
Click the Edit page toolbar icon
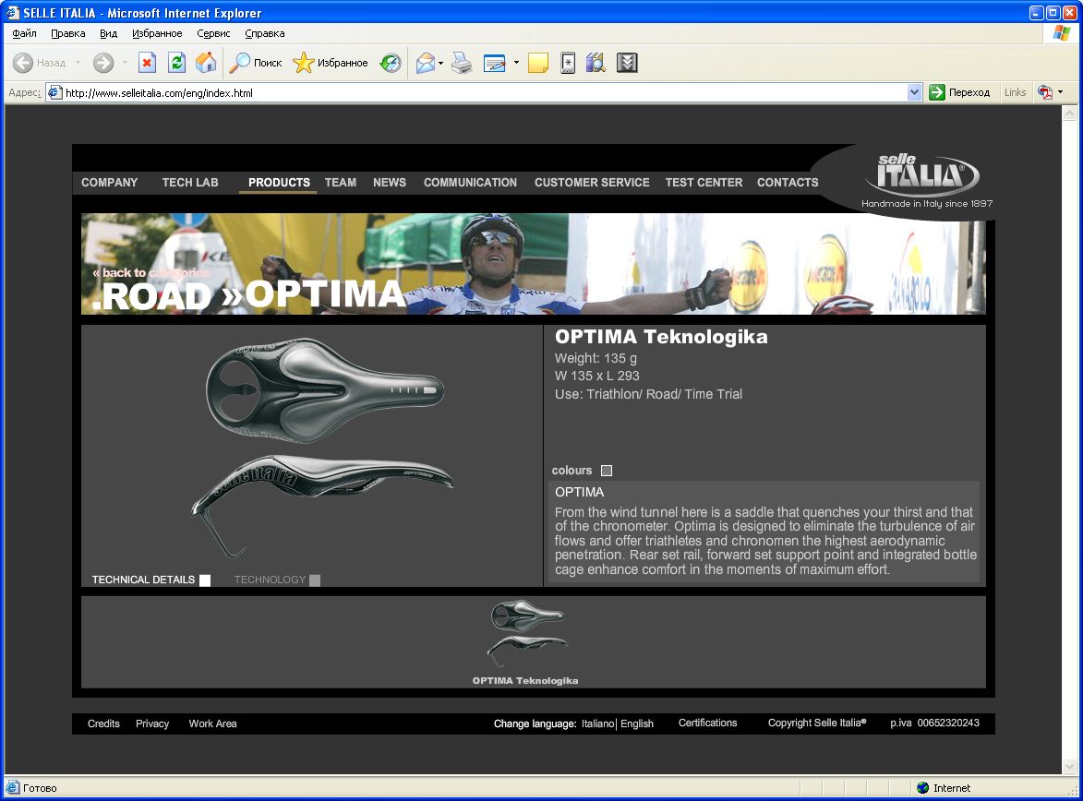pos(495,63)
